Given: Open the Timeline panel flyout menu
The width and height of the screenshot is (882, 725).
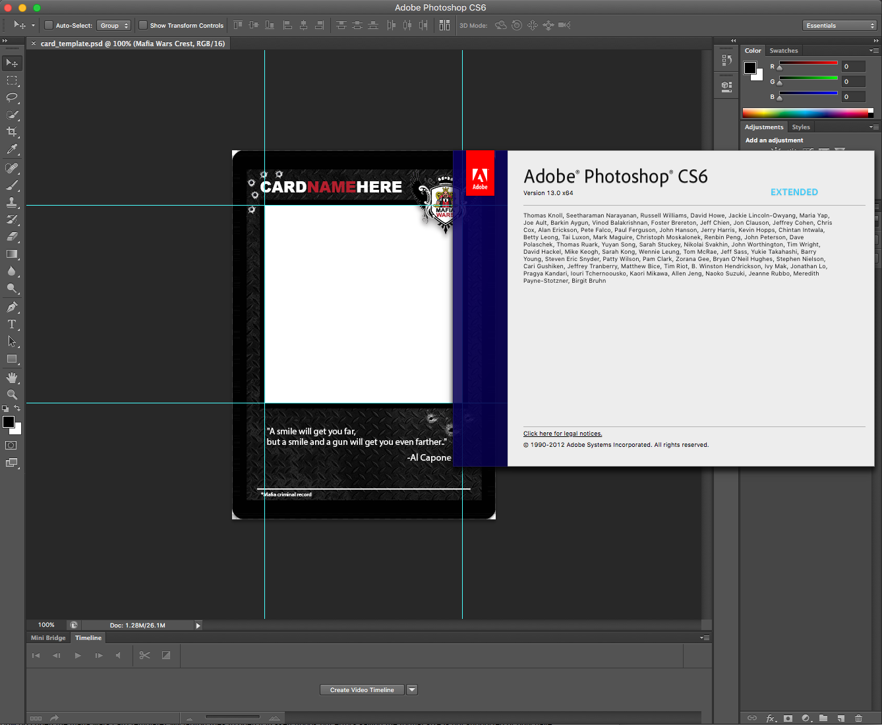Looking at the screenshot, I should 705,638.
